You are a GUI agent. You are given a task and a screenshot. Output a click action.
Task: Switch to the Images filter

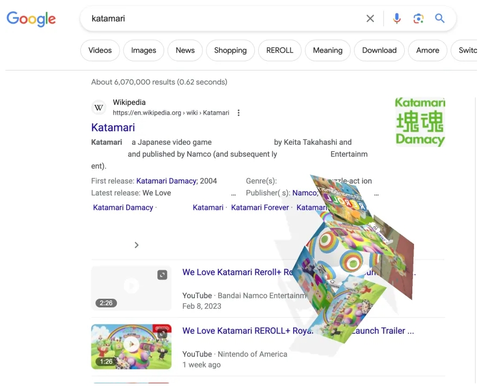click(x=143, y=50)
